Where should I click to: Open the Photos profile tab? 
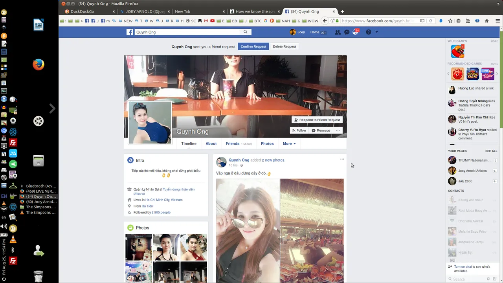pyautogui.click(x=267, y=143)
